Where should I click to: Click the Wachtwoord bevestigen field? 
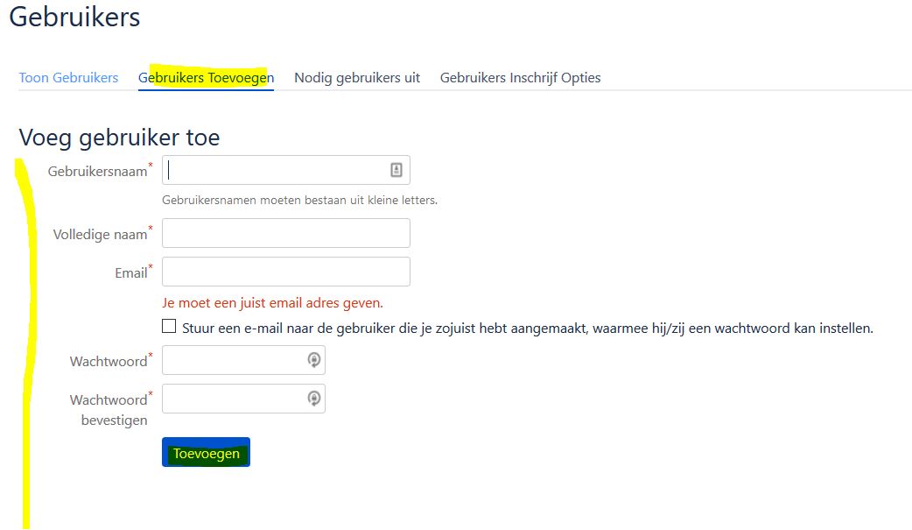[x=243, y=399]
